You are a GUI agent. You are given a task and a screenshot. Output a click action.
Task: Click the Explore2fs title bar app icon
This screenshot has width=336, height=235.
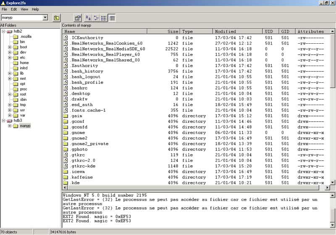3,3
